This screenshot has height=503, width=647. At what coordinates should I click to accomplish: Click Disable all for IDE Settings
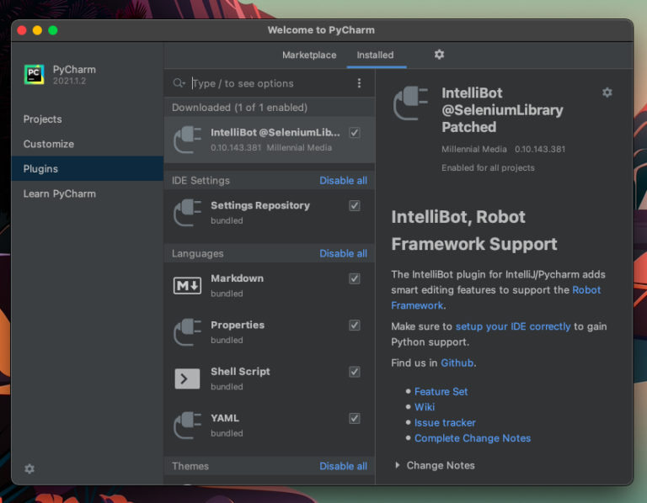click(343, 181)
